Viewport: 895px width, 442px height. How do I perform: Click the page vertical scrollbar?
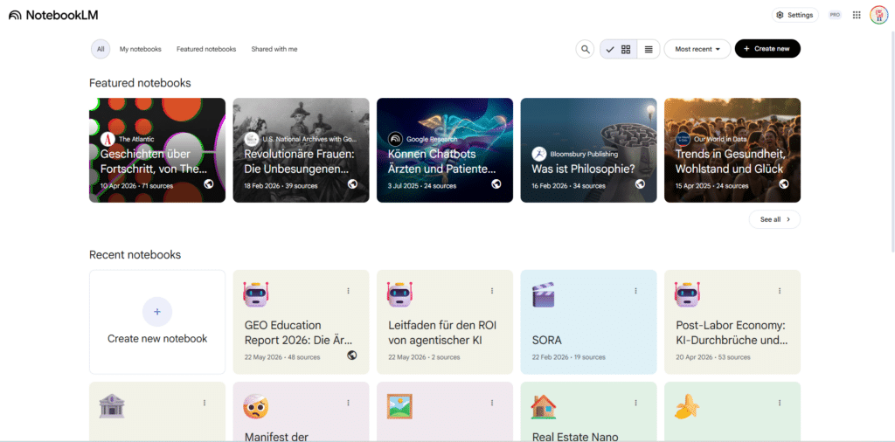click(892, 142)
